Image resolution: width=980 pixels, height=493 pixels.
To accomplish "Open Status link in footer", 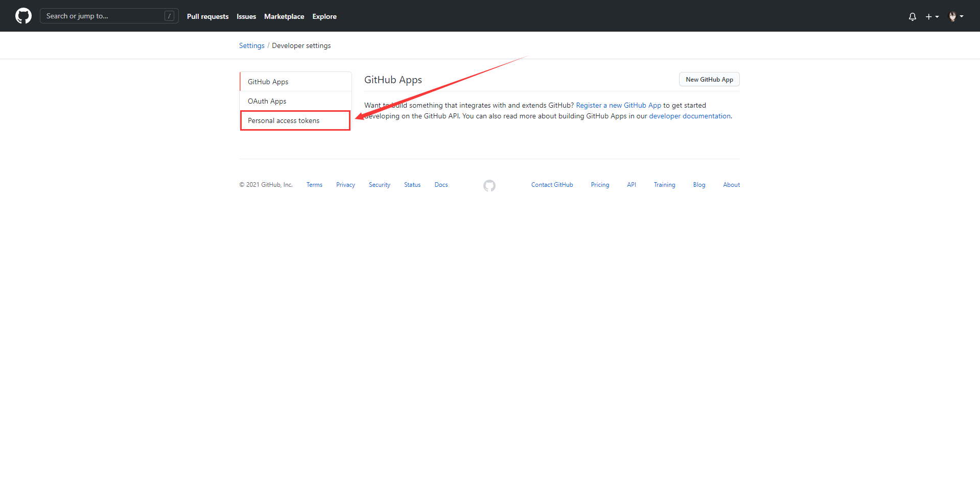I will [412, 185].
